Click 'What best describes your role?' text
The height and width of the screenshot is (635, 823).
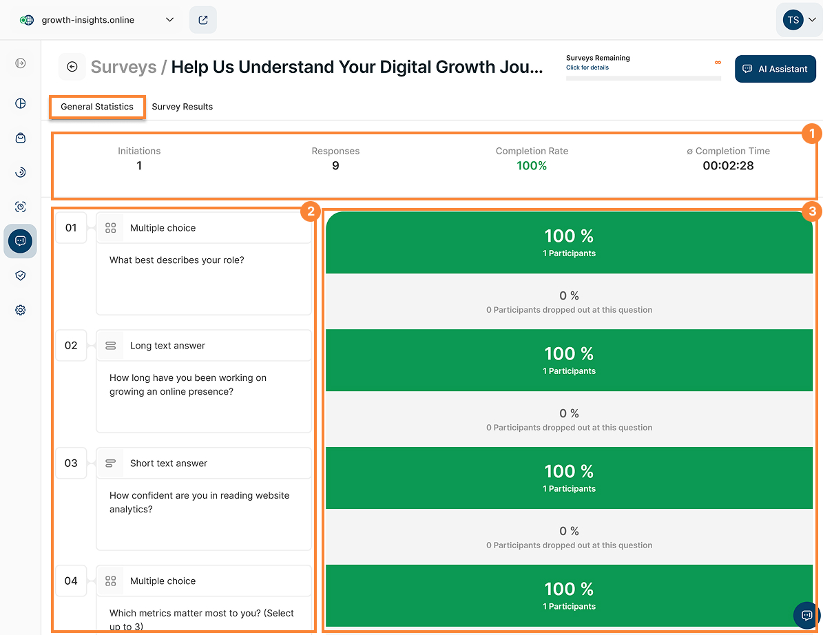176,260
